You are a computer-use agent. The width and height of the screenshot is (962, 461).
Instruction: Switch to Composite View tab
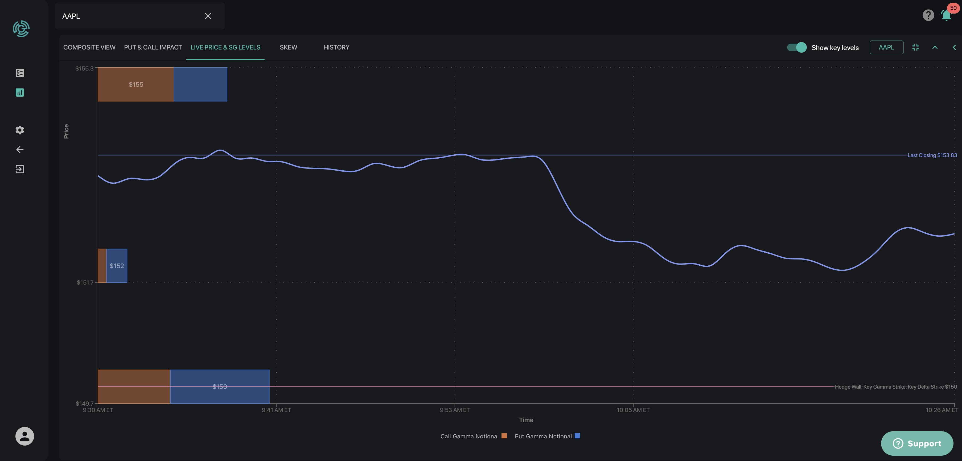point(89,47)
